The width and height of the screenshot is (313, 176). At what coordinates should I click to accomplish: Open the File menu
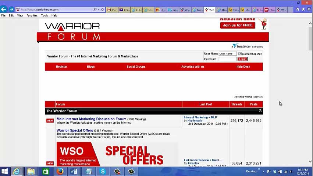[3, 15]
